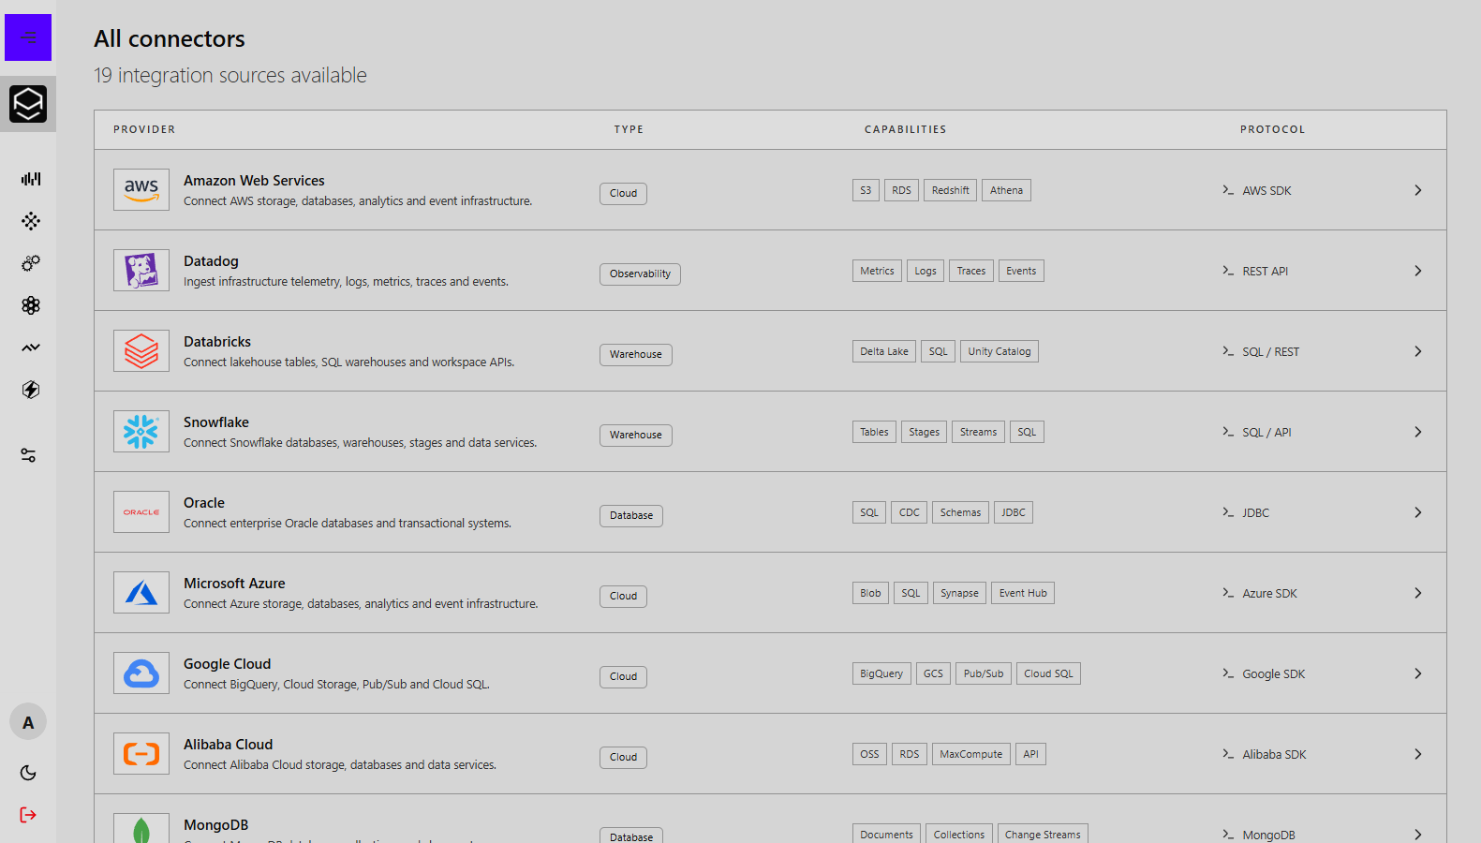Viewport: 1481px width, 843px height.
Task: Click the Alibaba Cloud logo
Action: pyautogui.click(x=141, y=754)
